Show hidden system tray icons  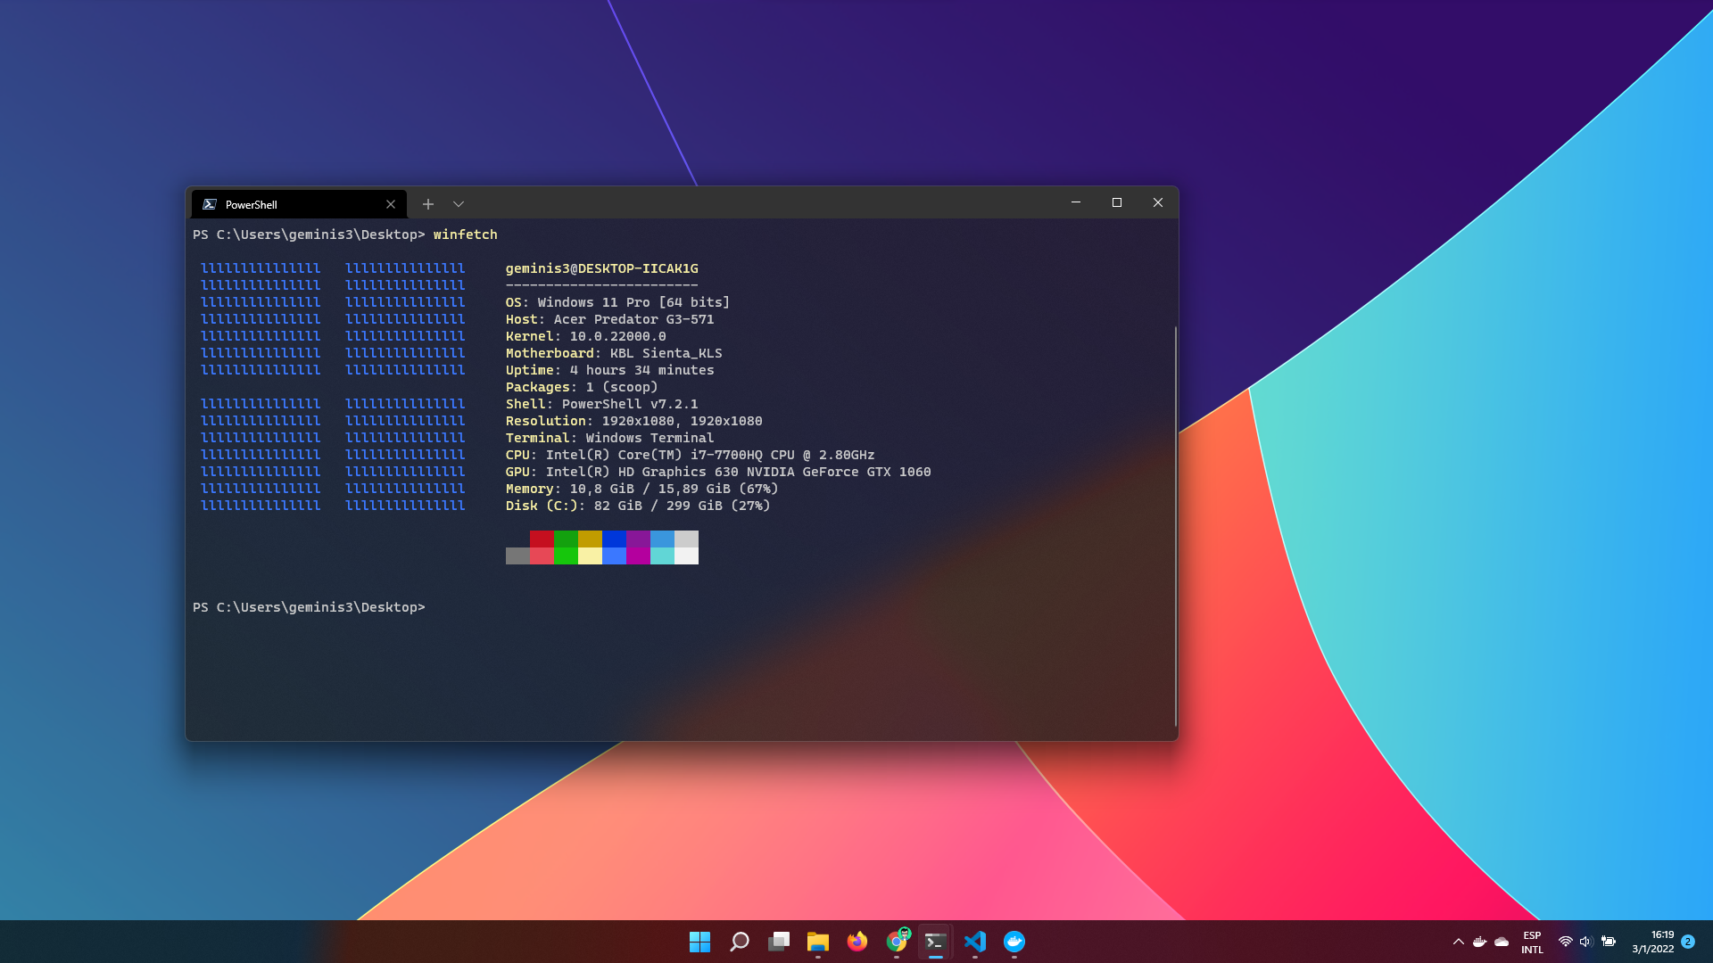(1459, 942)
